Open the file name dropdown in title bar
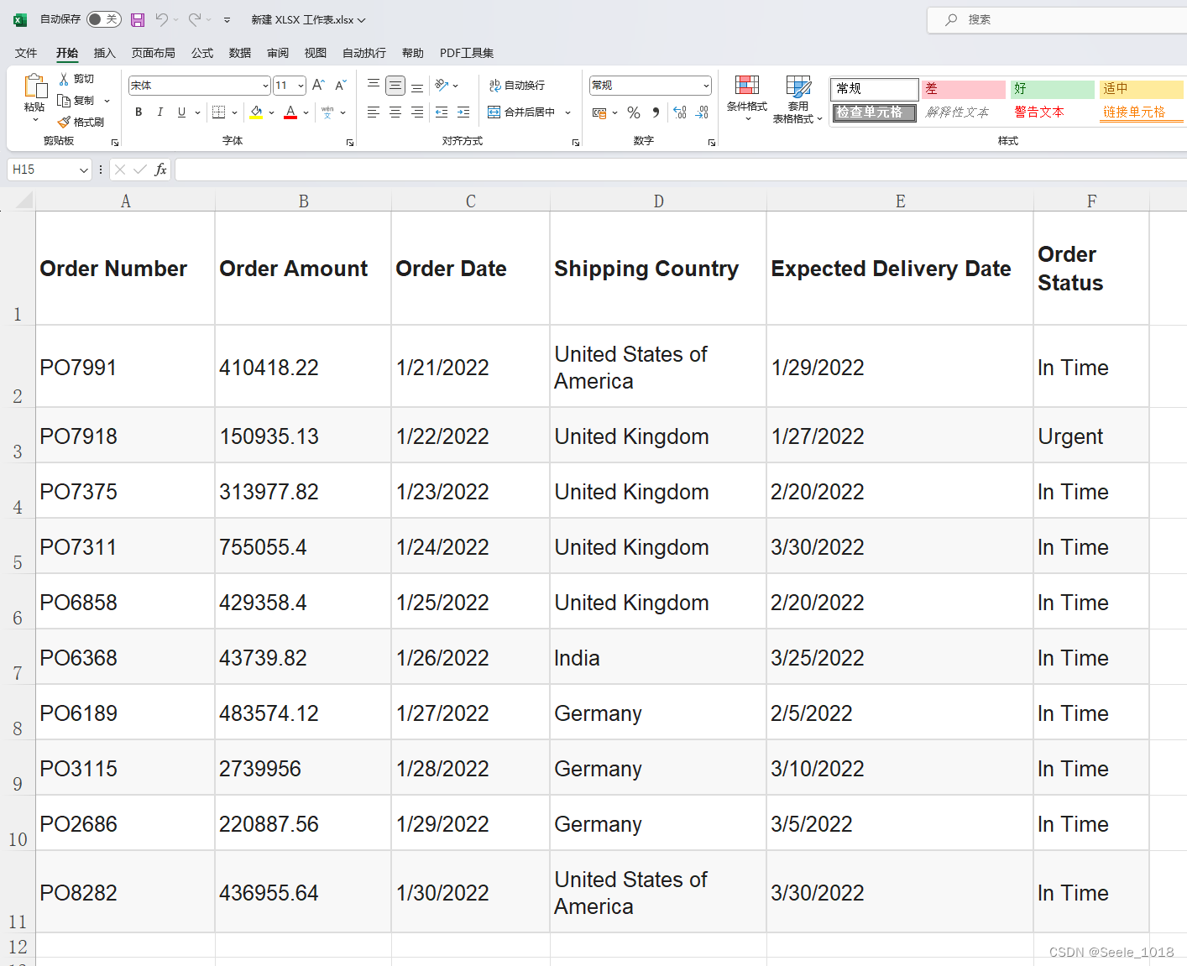 pyautogui.click(x=362, y=19)
